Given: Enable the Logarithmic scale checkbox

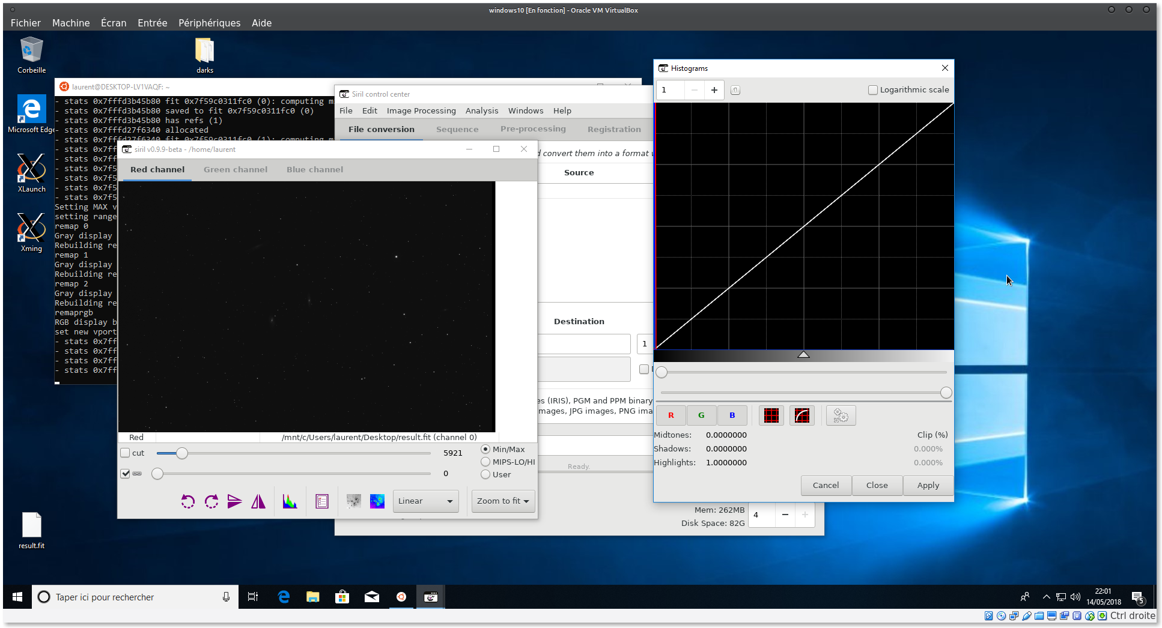Looking at the screenshot, I should click(873, 90).
